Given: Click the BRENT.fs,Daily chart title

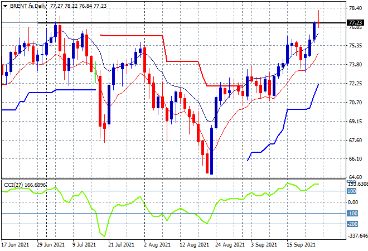Looking at the screenshot, I should 28,6.
